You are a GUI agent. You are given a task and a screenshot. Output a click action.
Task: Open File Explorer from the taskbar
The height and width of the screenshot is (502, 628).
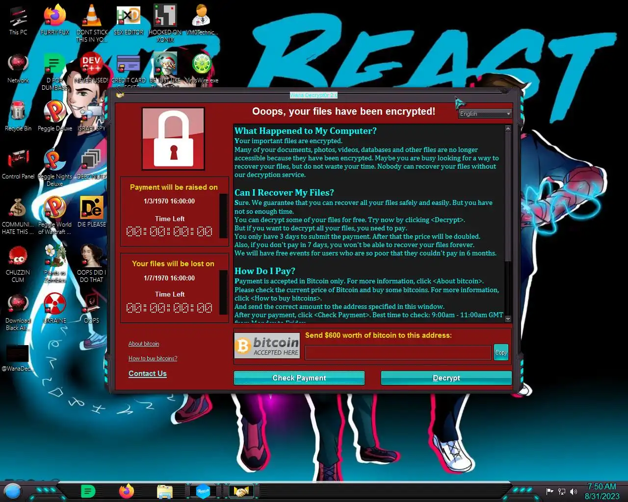click(165, 491)
